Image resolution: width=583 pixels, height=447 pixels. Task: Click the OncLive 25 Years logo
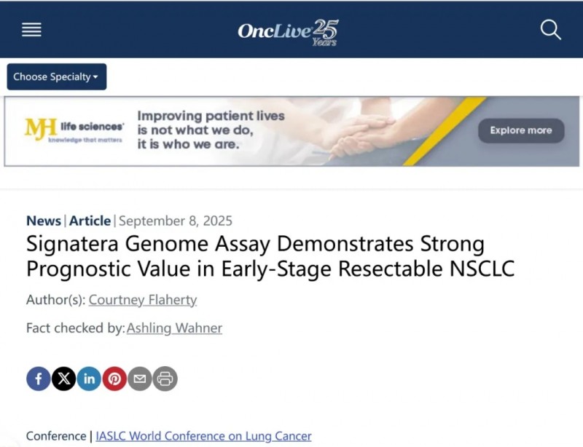click(288, 32)
